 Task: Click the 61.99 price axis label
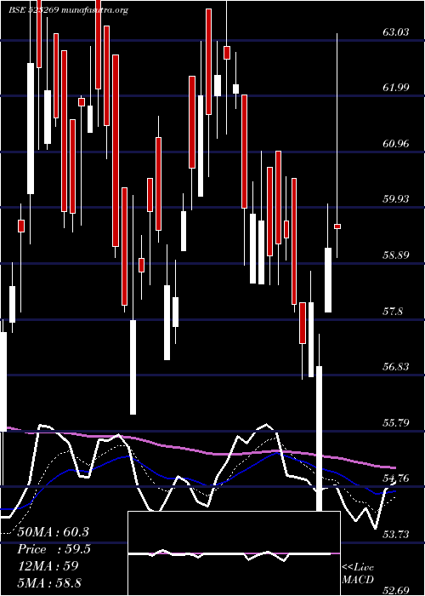coord(396,88)
